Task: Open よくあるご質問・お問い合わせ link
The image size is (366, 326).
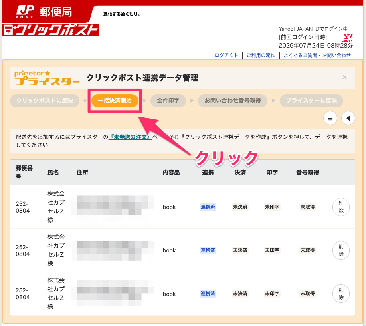Action: coord(317,56)
